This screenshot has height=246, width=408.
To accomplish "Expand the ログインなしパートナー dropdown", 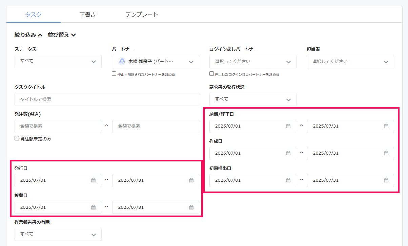I will [x=253, y=62].
